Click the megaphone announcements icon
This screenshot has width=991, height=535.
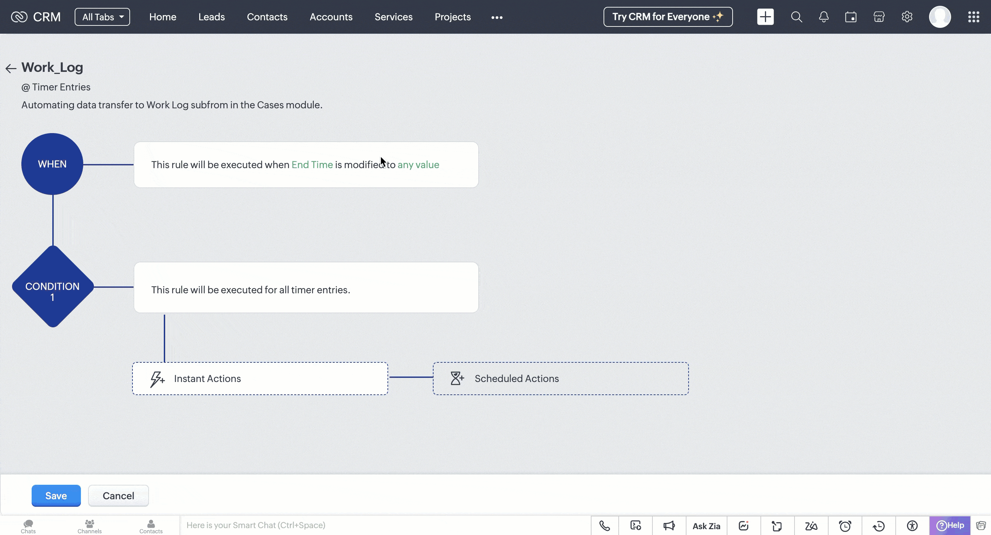pyautogui.click(x=669, y=526)
